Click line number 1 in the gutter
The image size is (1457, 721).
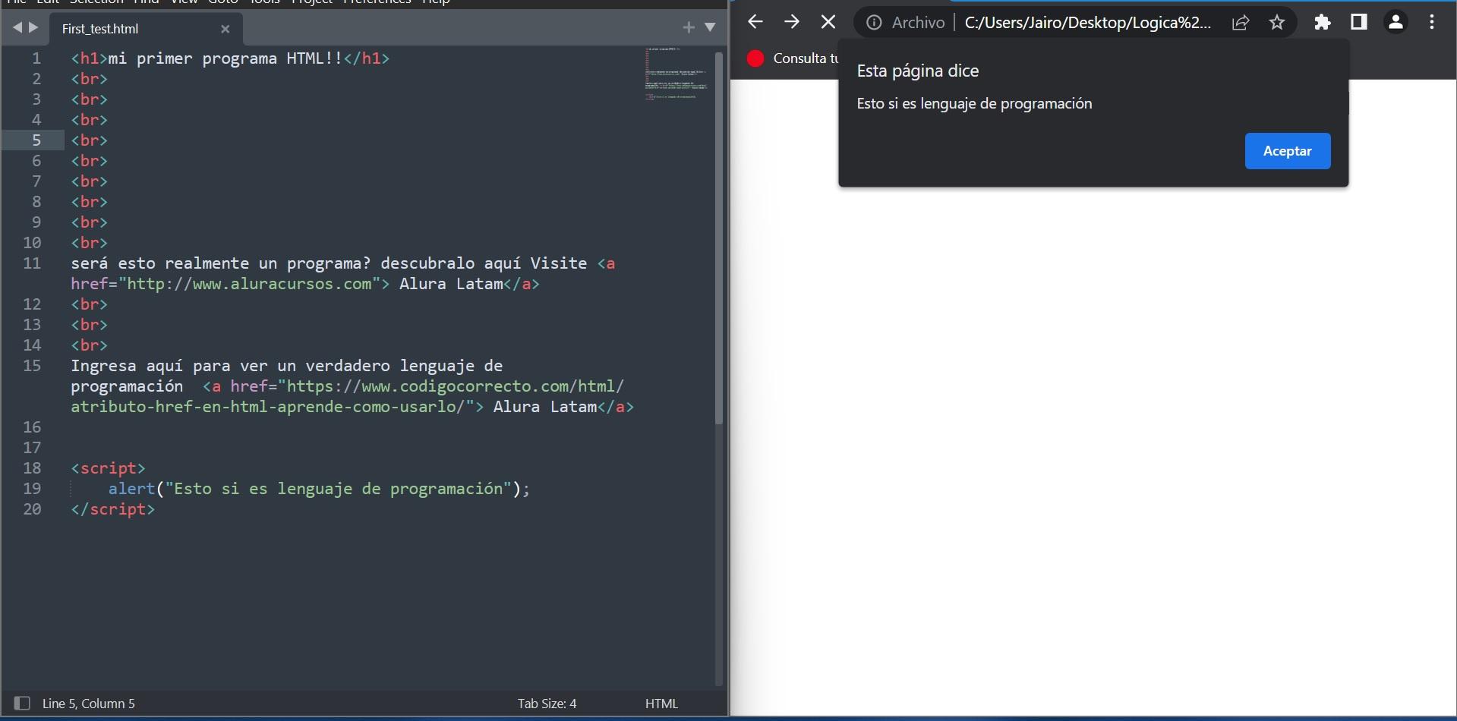[36, 58]
